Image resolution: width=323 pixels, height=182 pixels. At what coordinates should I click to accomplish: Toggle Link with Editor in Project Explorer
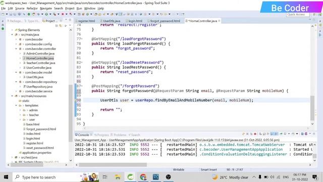click(61, 26)
